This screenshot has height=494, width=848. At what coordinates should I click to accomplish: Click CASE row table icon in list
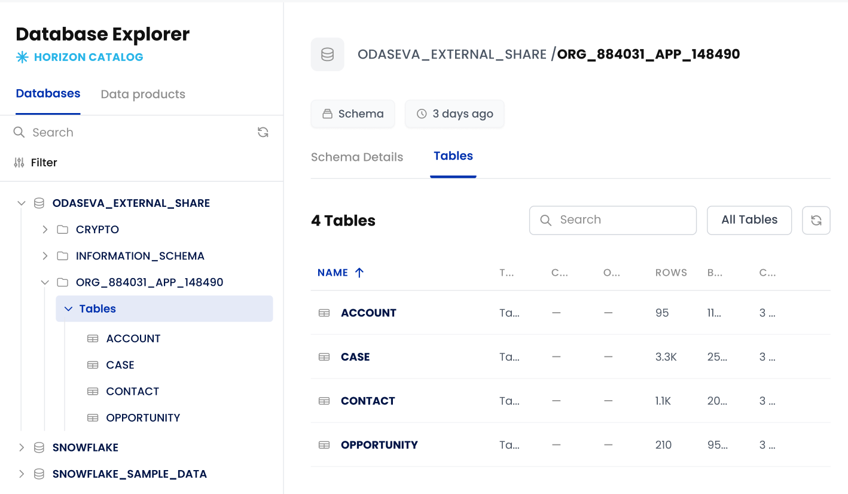pos(324,357)
